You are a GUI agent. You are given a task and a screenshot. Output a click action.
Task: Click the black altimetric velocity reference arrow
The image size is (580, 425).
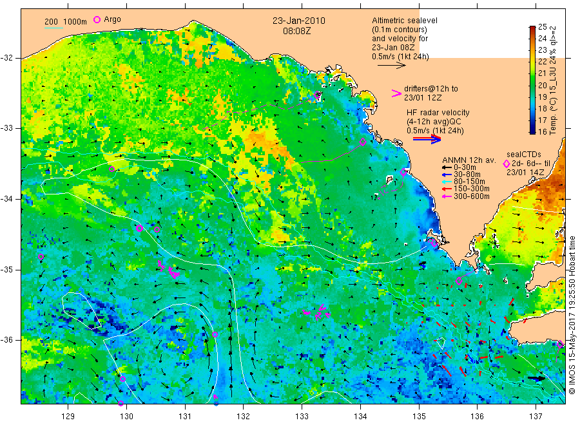coord(392,66)
